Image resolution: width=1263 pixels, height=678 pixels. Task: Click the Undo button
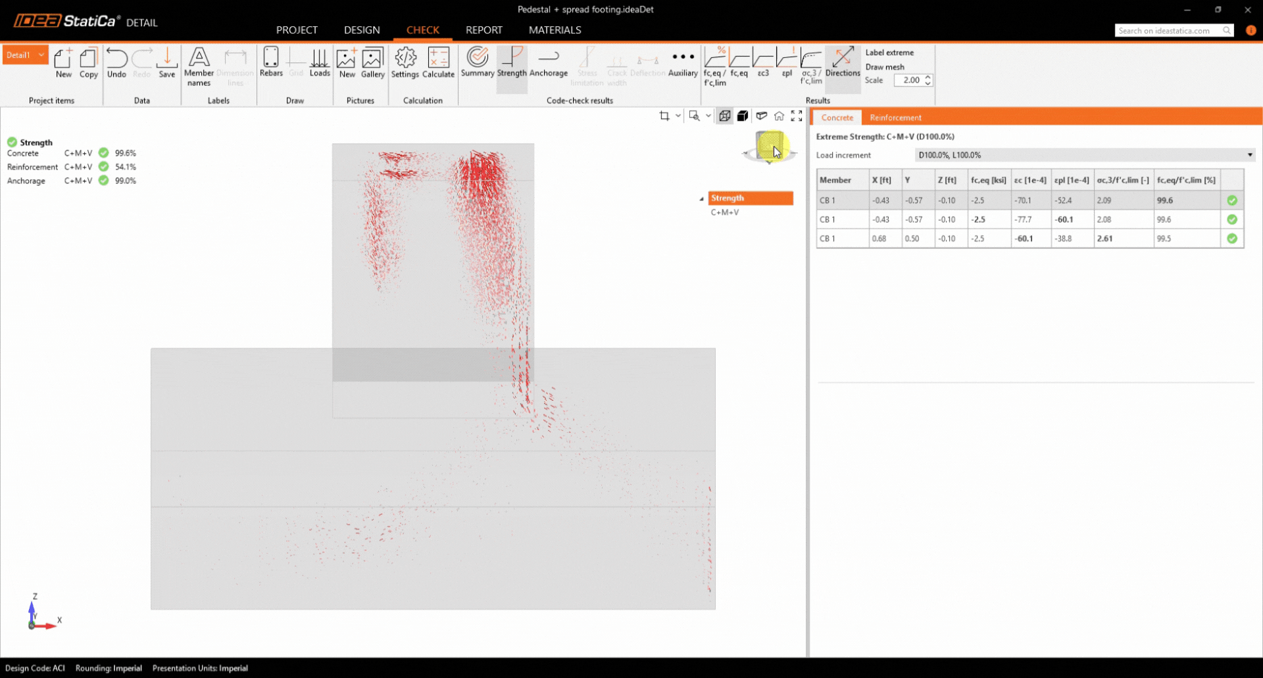click(x=116, y=63)
